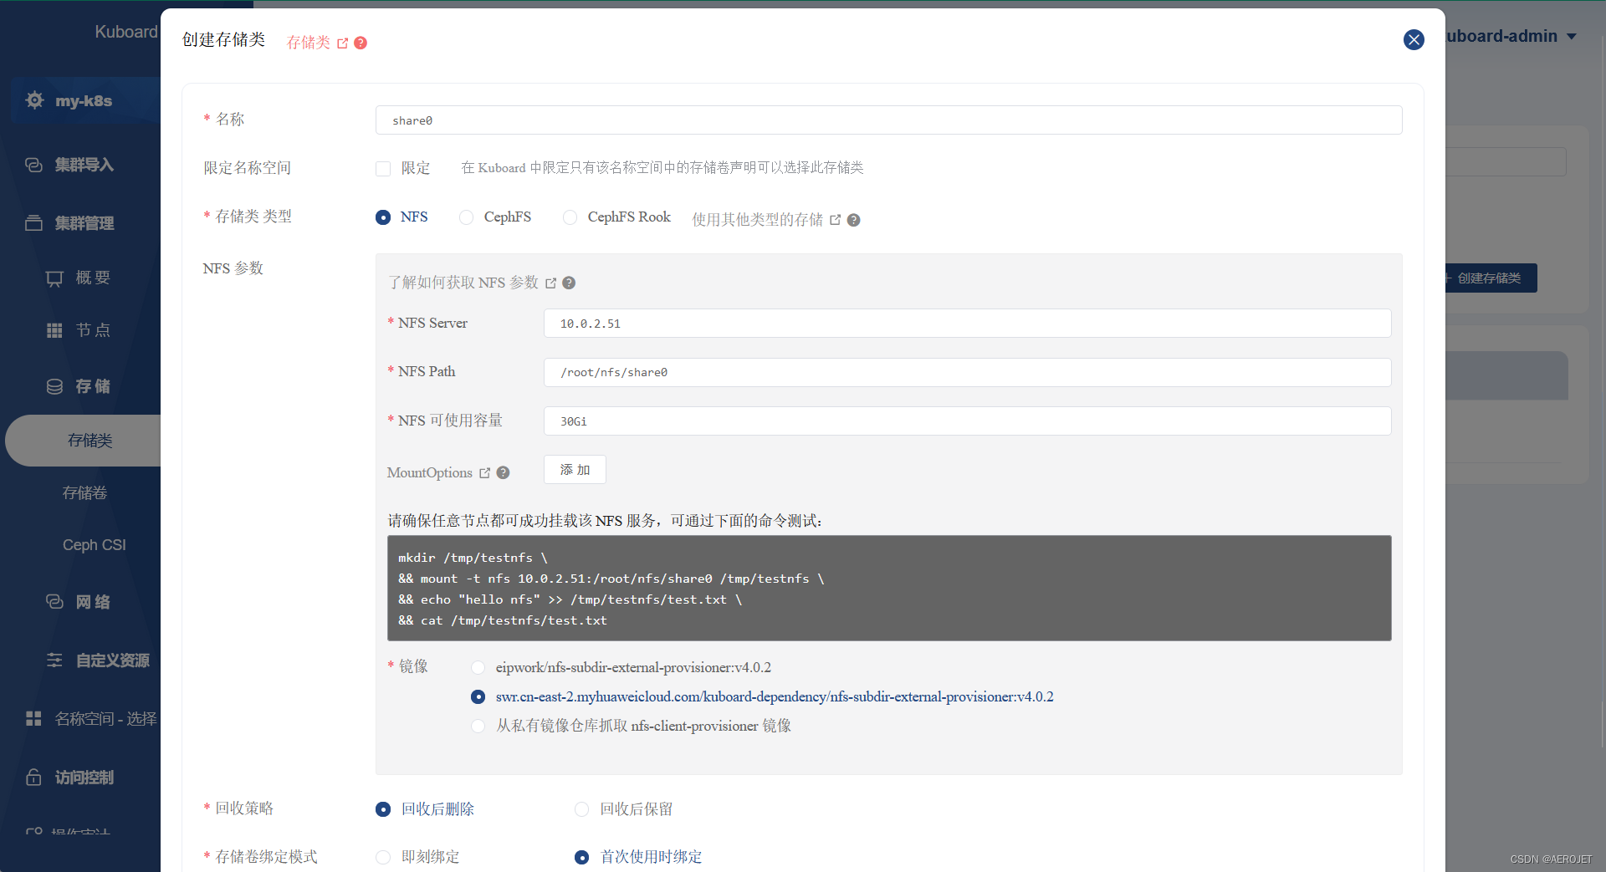Viewport: 1606px width, 872px height.
Task: Click 访问控制 lock icon in sidebar
Action: (33, 778)
